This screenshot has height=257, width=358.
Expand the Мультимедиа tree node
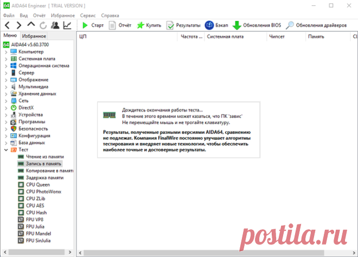tap(6, 87)
